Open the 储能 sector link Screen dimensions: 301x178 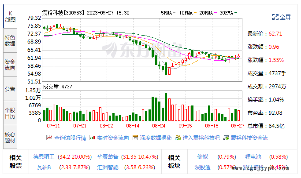coord(203,157)
